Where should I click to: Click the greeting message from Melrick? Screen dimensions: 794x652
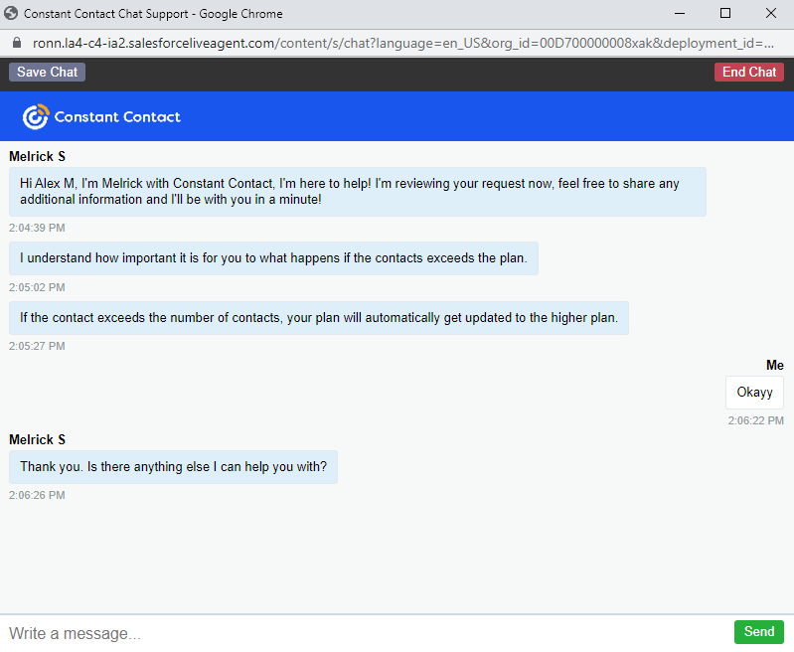358,192
